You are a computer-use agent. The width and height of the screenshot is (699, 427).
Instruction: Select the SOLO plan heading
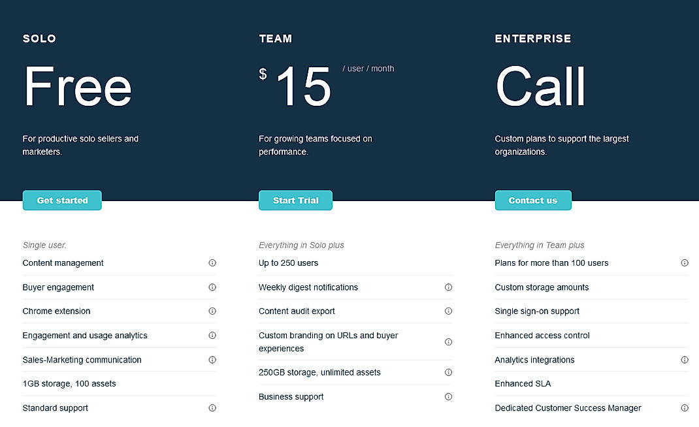pos(39,39)
